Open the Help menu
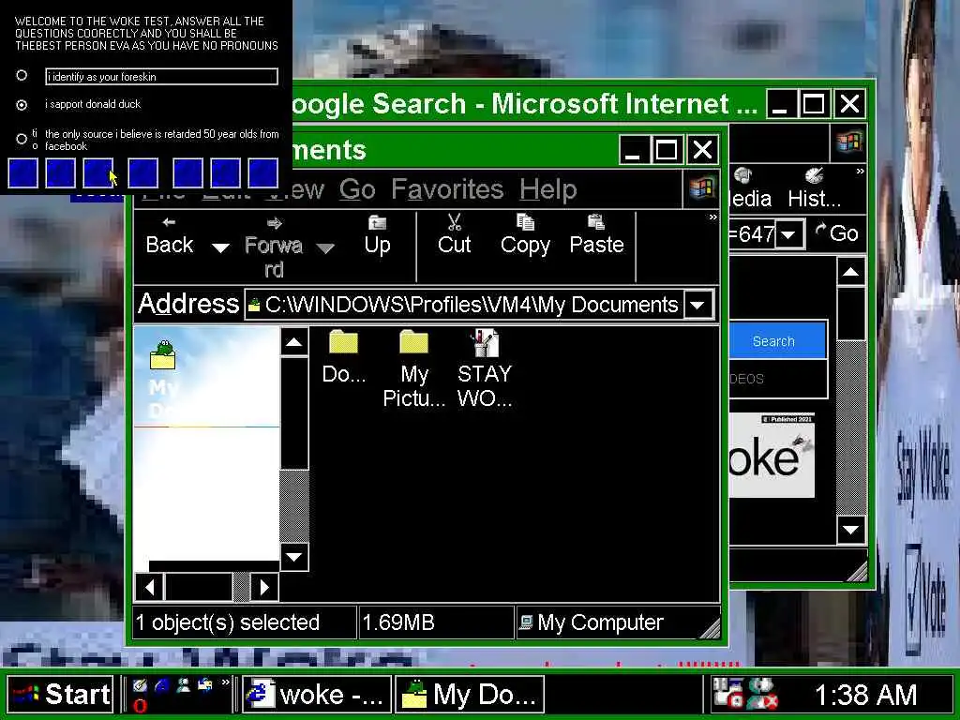The height and width of the screenshot is (720, 960). pos(547,189)
